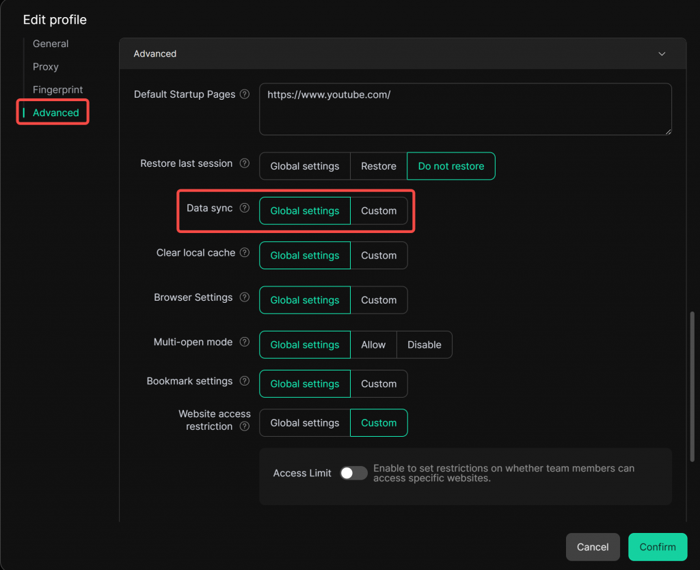The height and width of the screenshot is (570, 700).
Task: Enable the Access Limit toggle switch
Action: point(353,473)
